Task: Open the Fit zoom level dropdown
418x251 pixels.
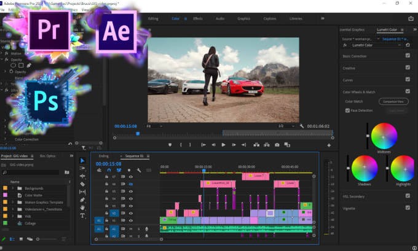Action: [155, 126]
